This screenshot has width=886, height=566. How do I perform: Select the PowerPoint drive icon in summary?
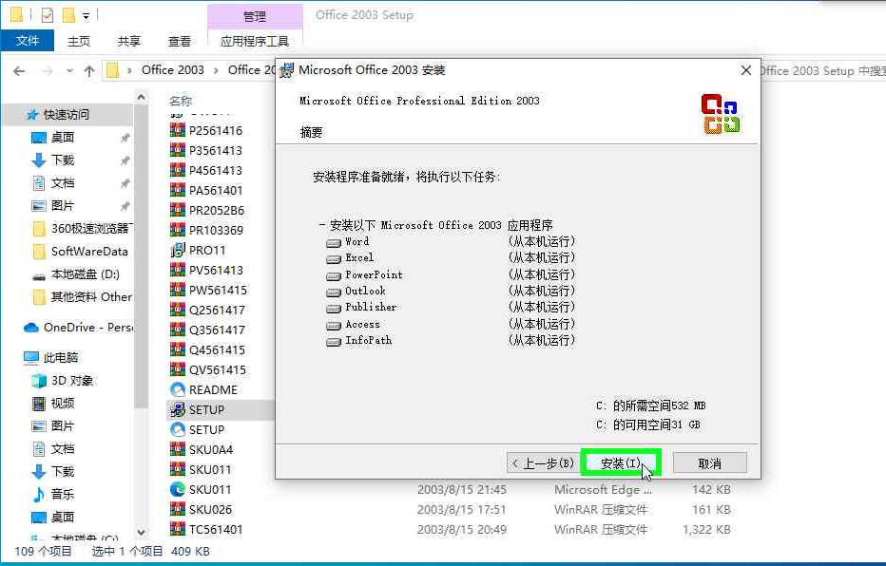coord(334,276)
